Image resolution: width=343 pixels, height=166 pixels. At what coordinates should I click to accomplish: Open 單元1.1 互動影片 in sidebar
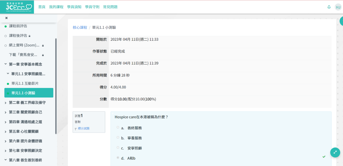coord(25,84)
